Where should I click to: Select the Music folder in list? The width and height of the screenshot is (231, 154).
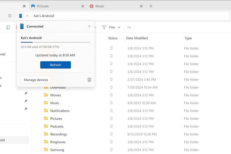(55, 103)
